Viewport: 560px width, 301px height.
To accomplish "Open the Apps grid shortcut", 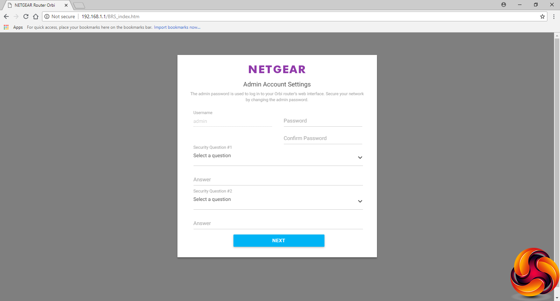I will coord(6,27).
